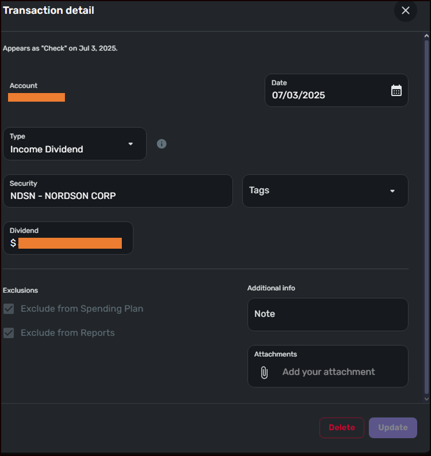Select the Income Dividend type value
Viewport: 431px width, 456px height.
click(x=47, y=149)
